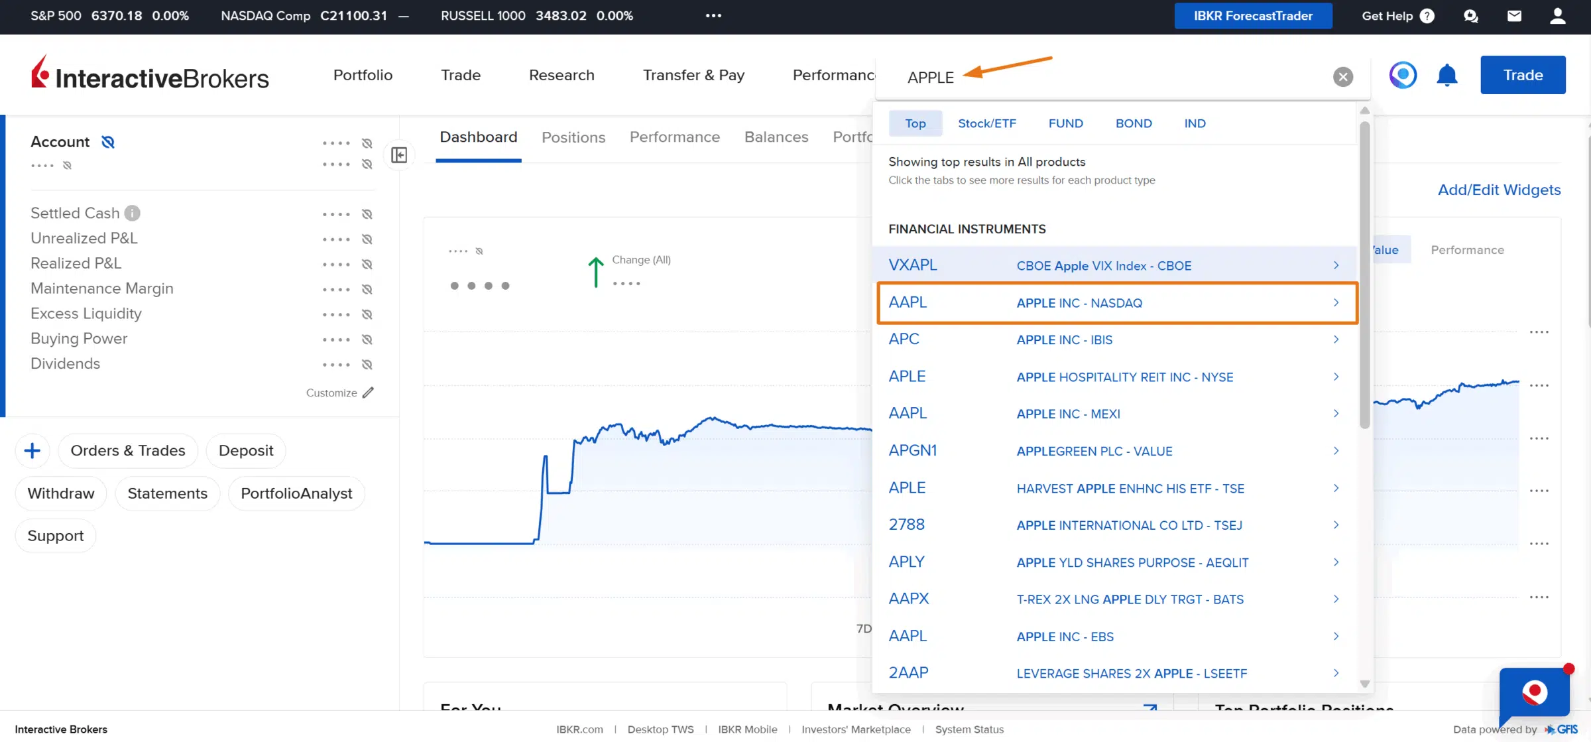Toggle visibility of chart portfolio value

479,251
